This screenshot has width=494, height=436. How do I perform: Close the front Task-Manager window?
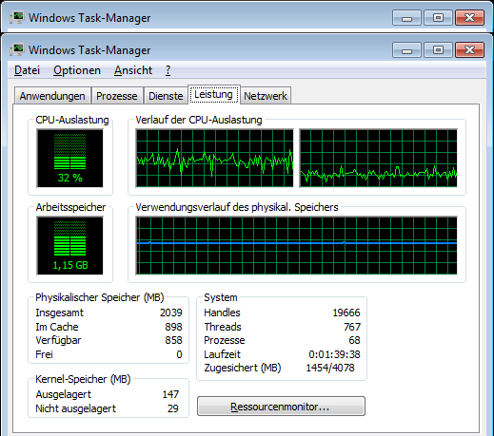[469, 50]
